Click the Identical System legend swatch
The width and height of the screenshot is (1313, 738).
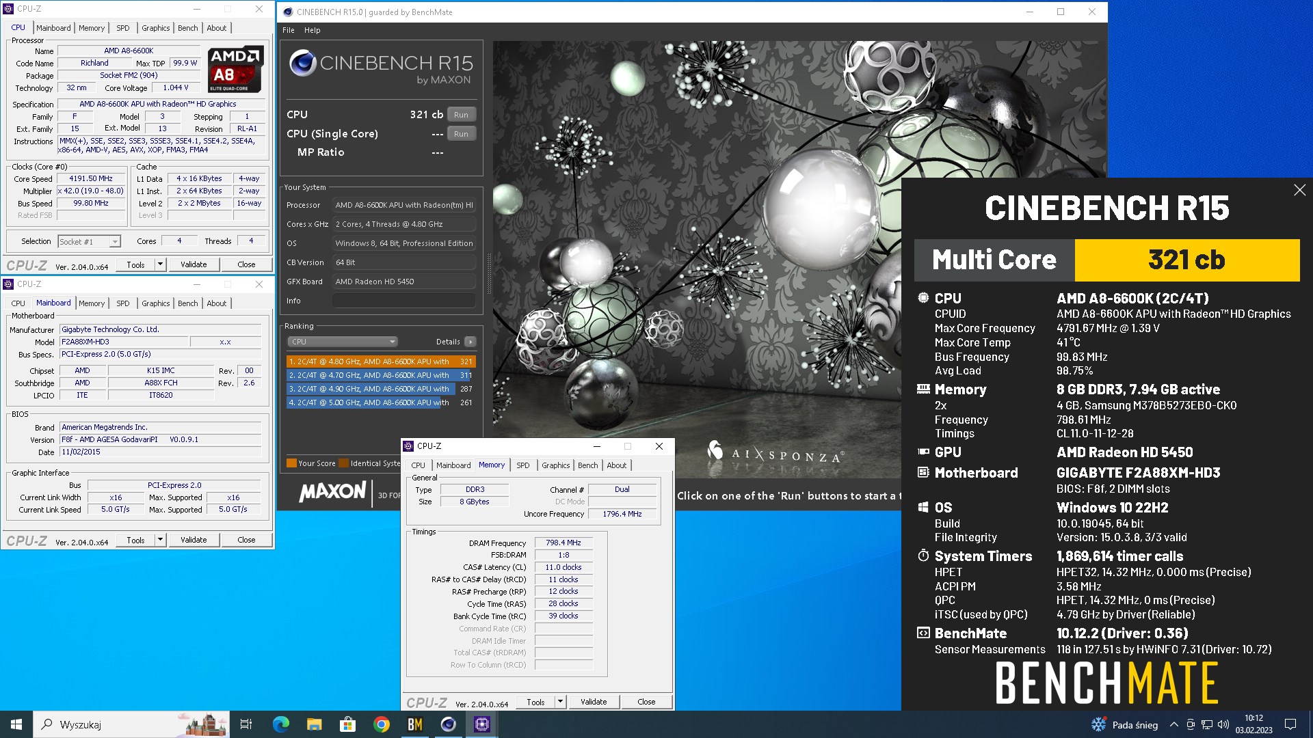click(x=343, y=463)
